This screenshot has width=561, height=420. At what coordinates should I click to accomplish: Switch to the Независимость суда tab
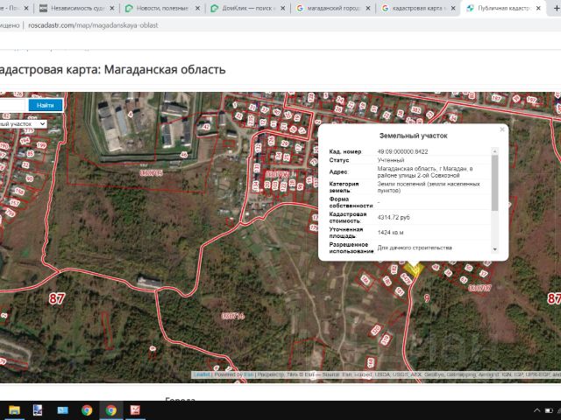click(75, 8)
